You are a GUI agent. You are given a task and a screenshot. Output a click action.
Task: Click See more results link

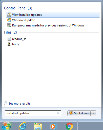19,104
